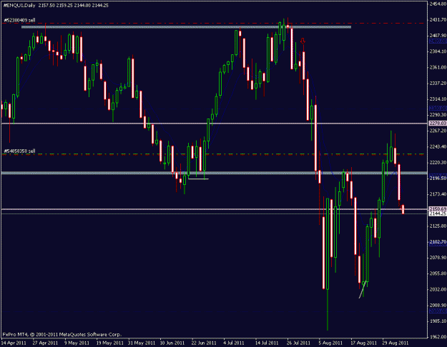Click the 2290.30 price axis value
447x347 pixels.
click(x=438, y=115)
